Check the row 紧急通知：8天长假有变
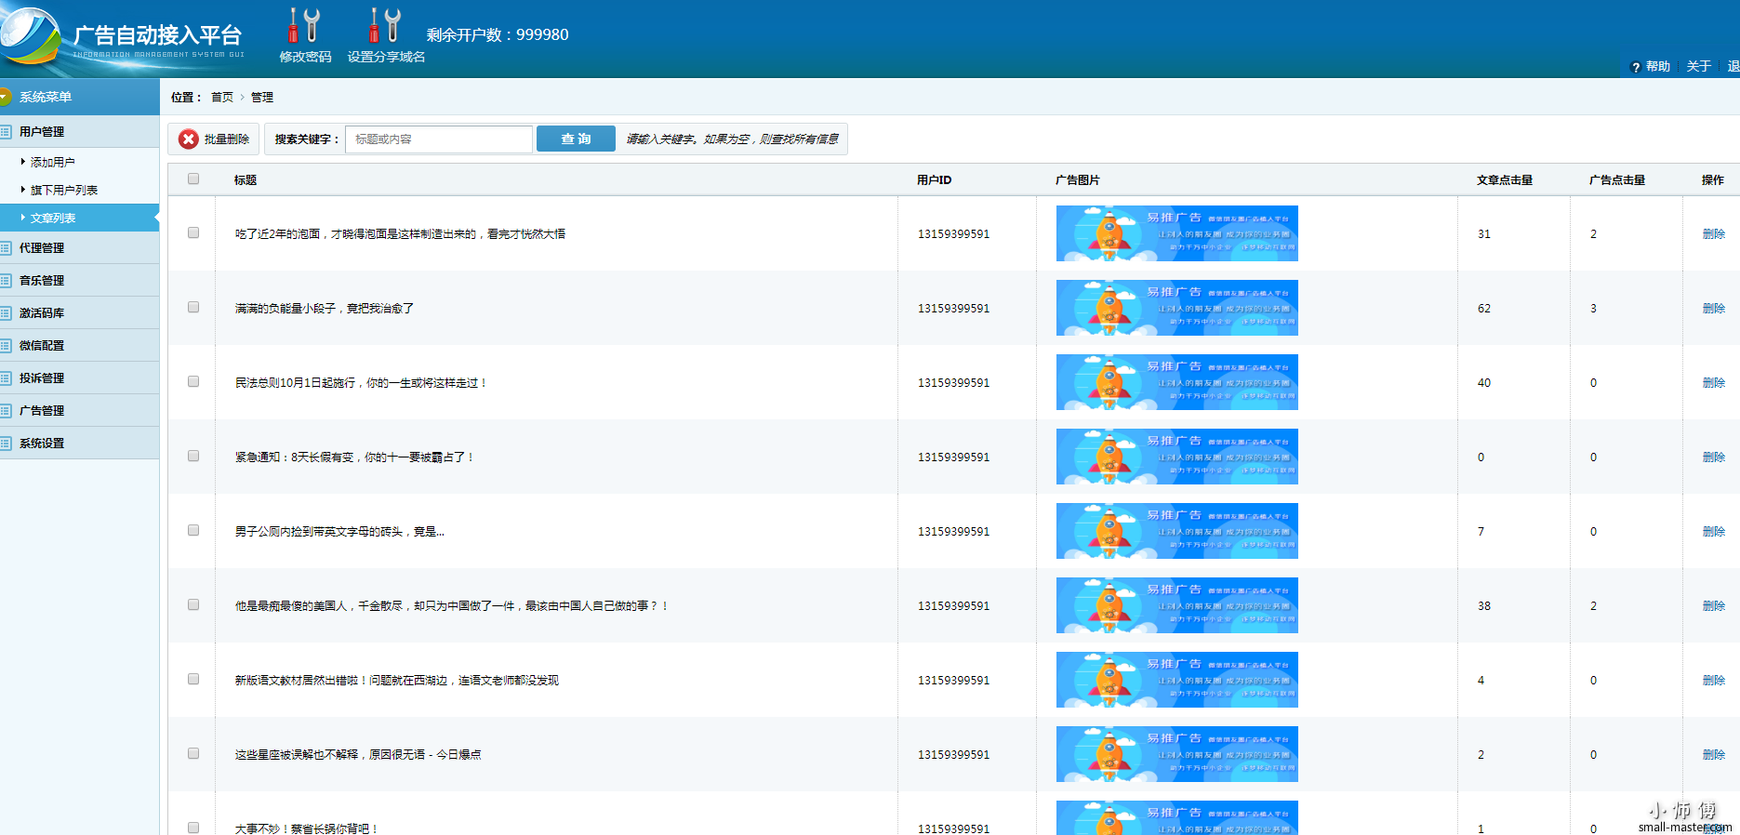The height and width of the screenshot is (835, 1740). click(x=193, y=456)
